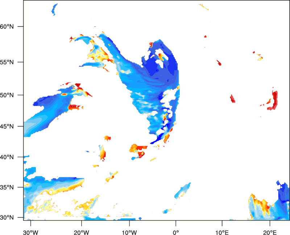Click the 55°N latitude label
Image resolution: width=290 pixels, height=235 pixels.
pyautogui.click(x=7, y=62)
